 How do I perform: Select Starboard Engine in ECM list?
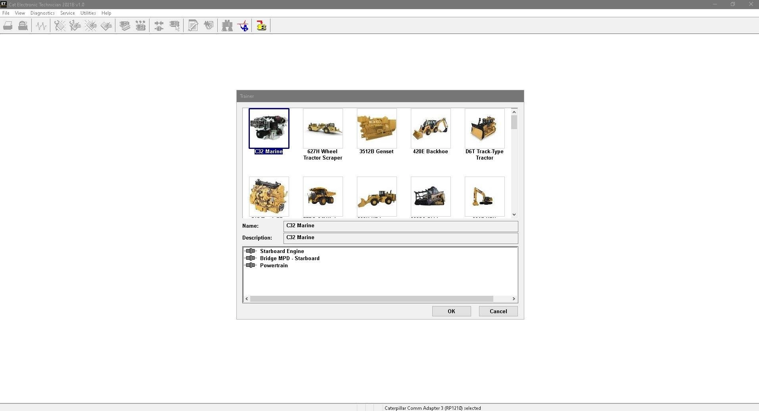click(282, 251)
